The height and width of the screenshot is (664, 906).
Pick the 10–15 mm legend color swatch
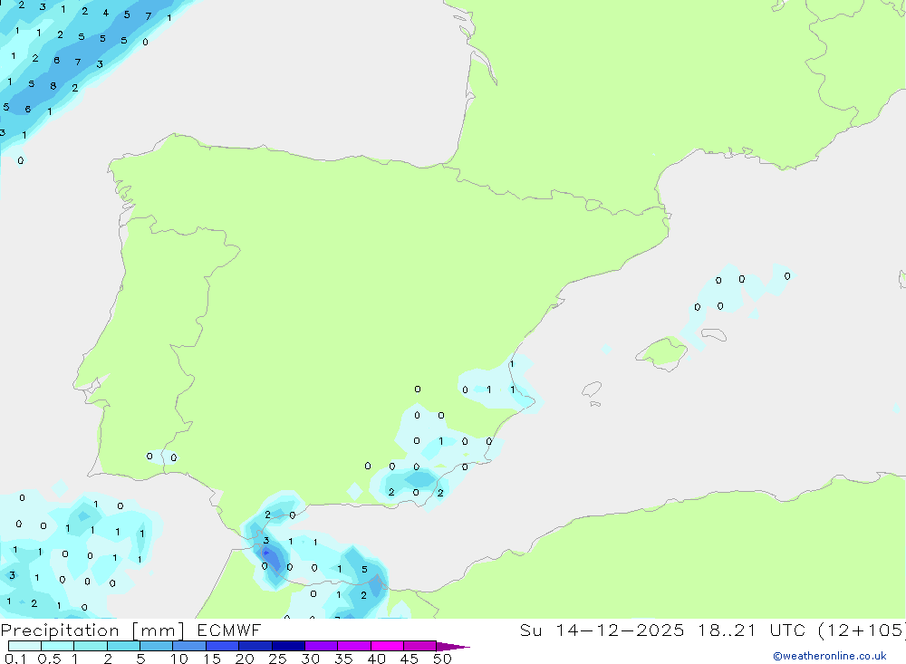[189, 646]
